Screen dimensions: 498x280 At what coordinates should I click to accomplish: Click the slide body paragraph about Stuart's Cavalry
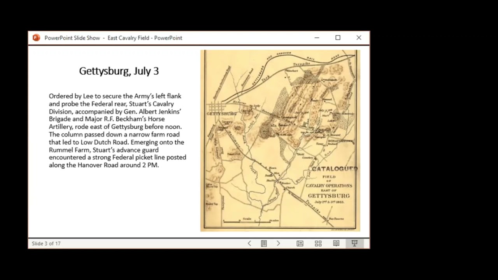(117, 130)
